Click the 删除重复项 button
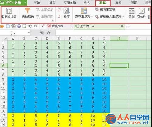 tap(105, 9)
